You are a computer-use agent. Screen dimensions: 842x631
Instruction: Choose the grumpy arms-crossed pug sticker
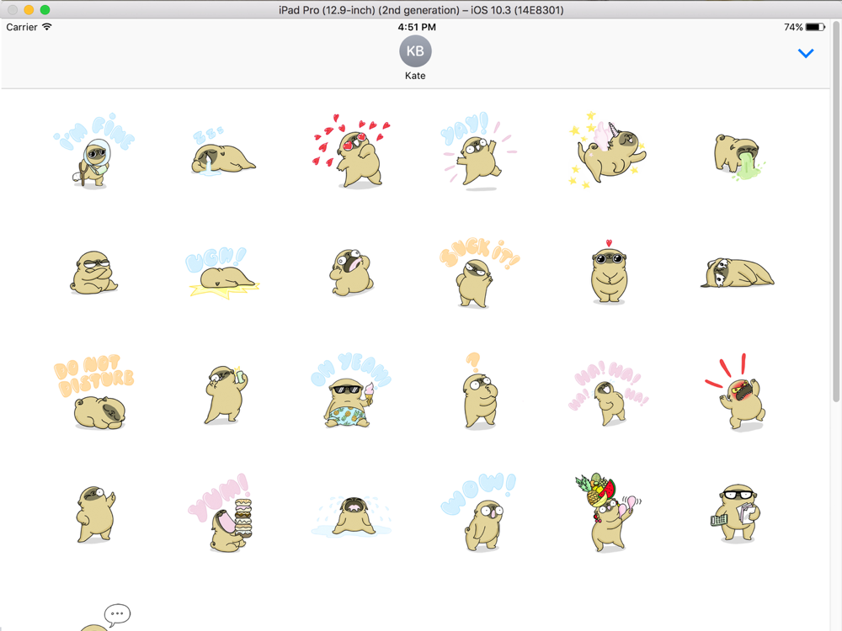click(x=94, y=273)
